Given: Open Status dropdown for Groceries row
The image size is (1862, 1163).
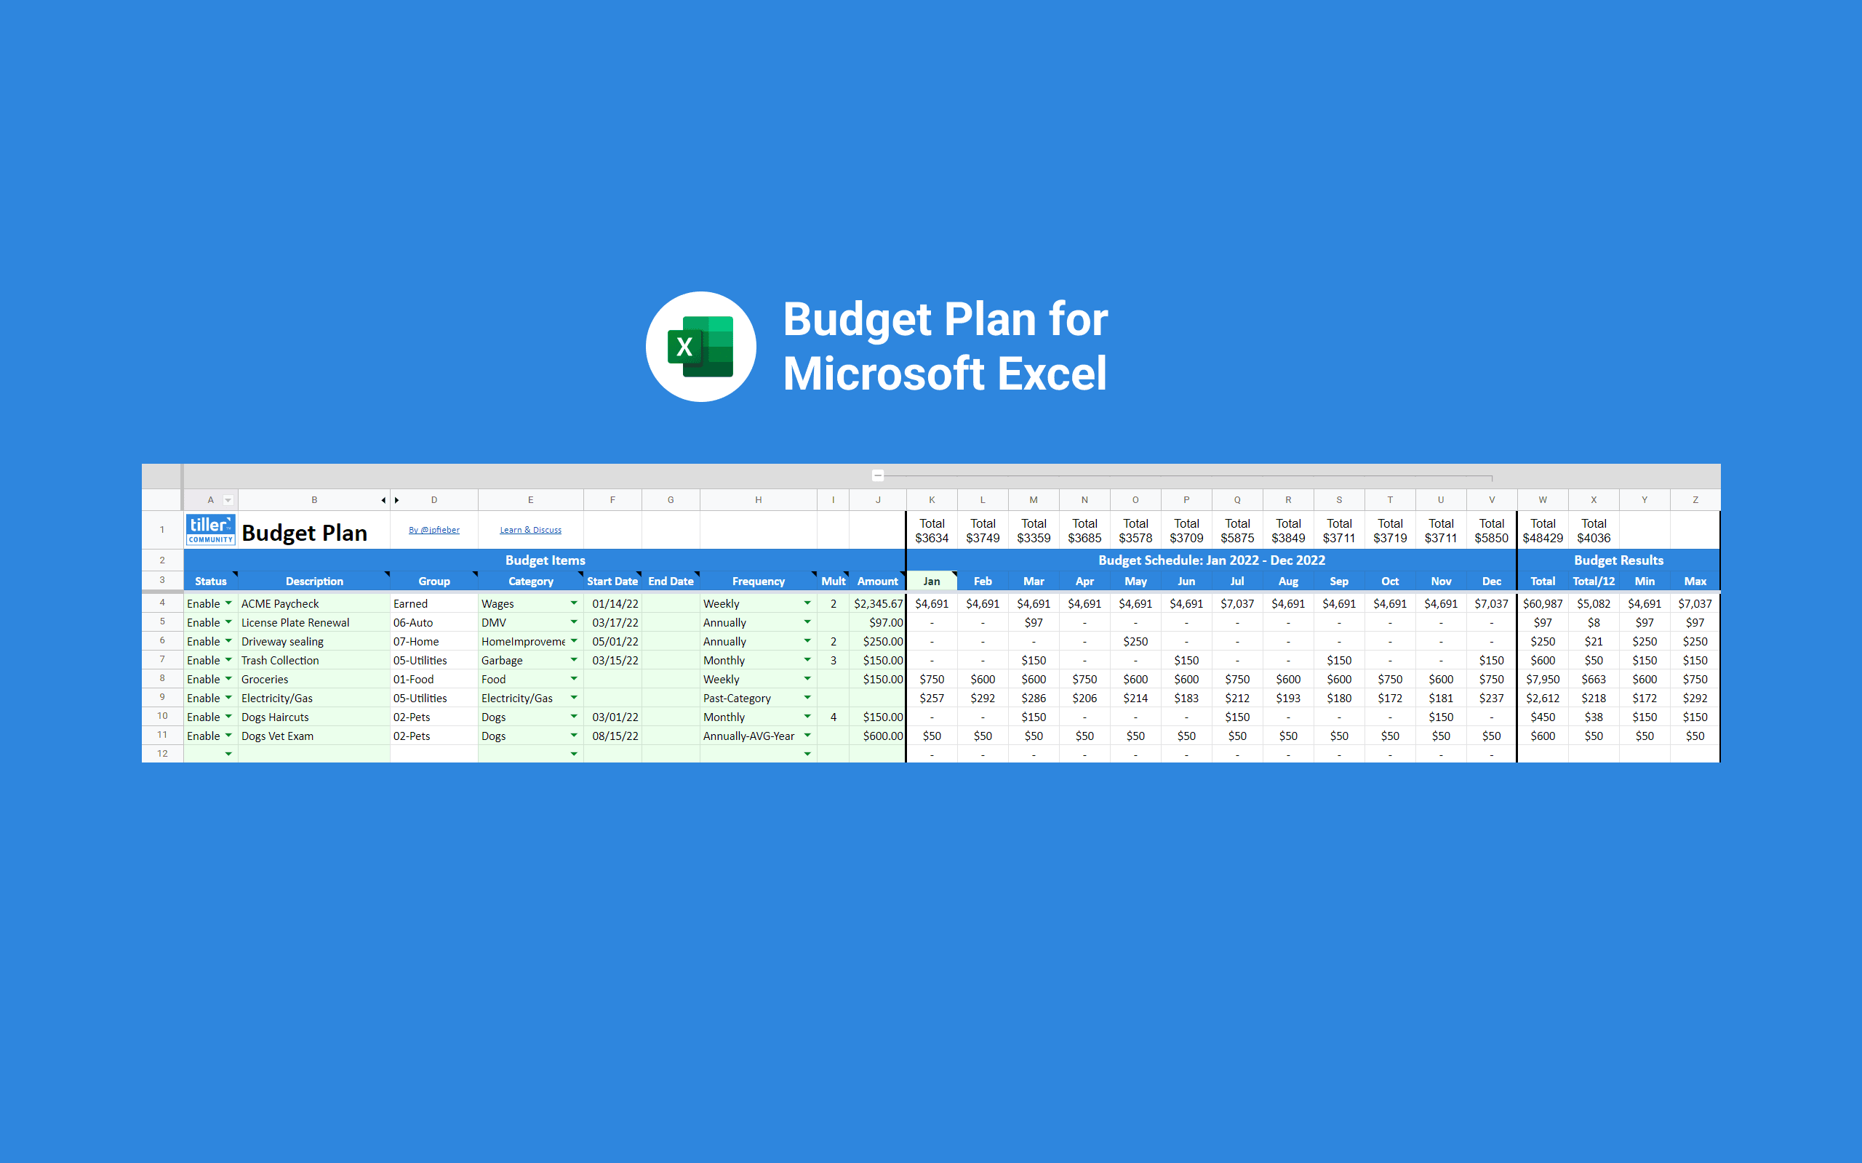Looking at the screenshot, I should 228,678.
